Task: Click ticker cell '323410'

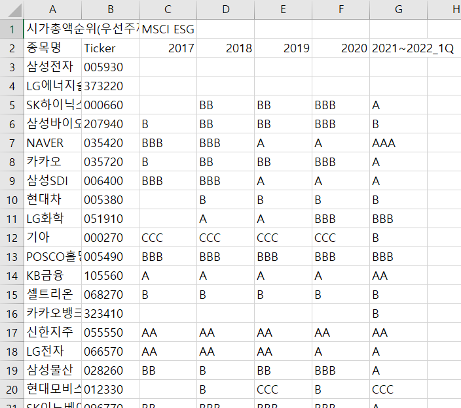Action: point(110,313)
